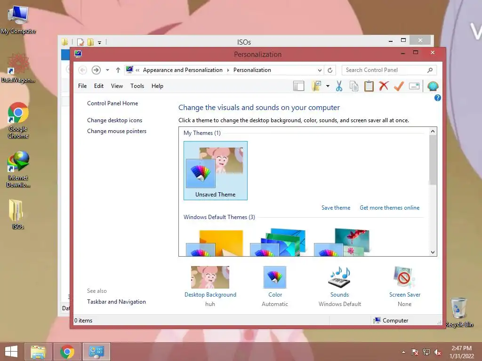The image size is (482, 361).
Task: Open the Sounds settings icon
Action: (x=339, y=277)
